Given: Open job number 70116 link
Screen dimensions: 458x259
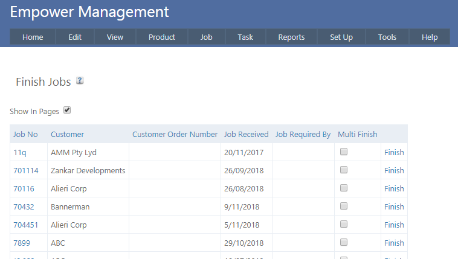Looking at the screenshot, I should coord(24,188).
